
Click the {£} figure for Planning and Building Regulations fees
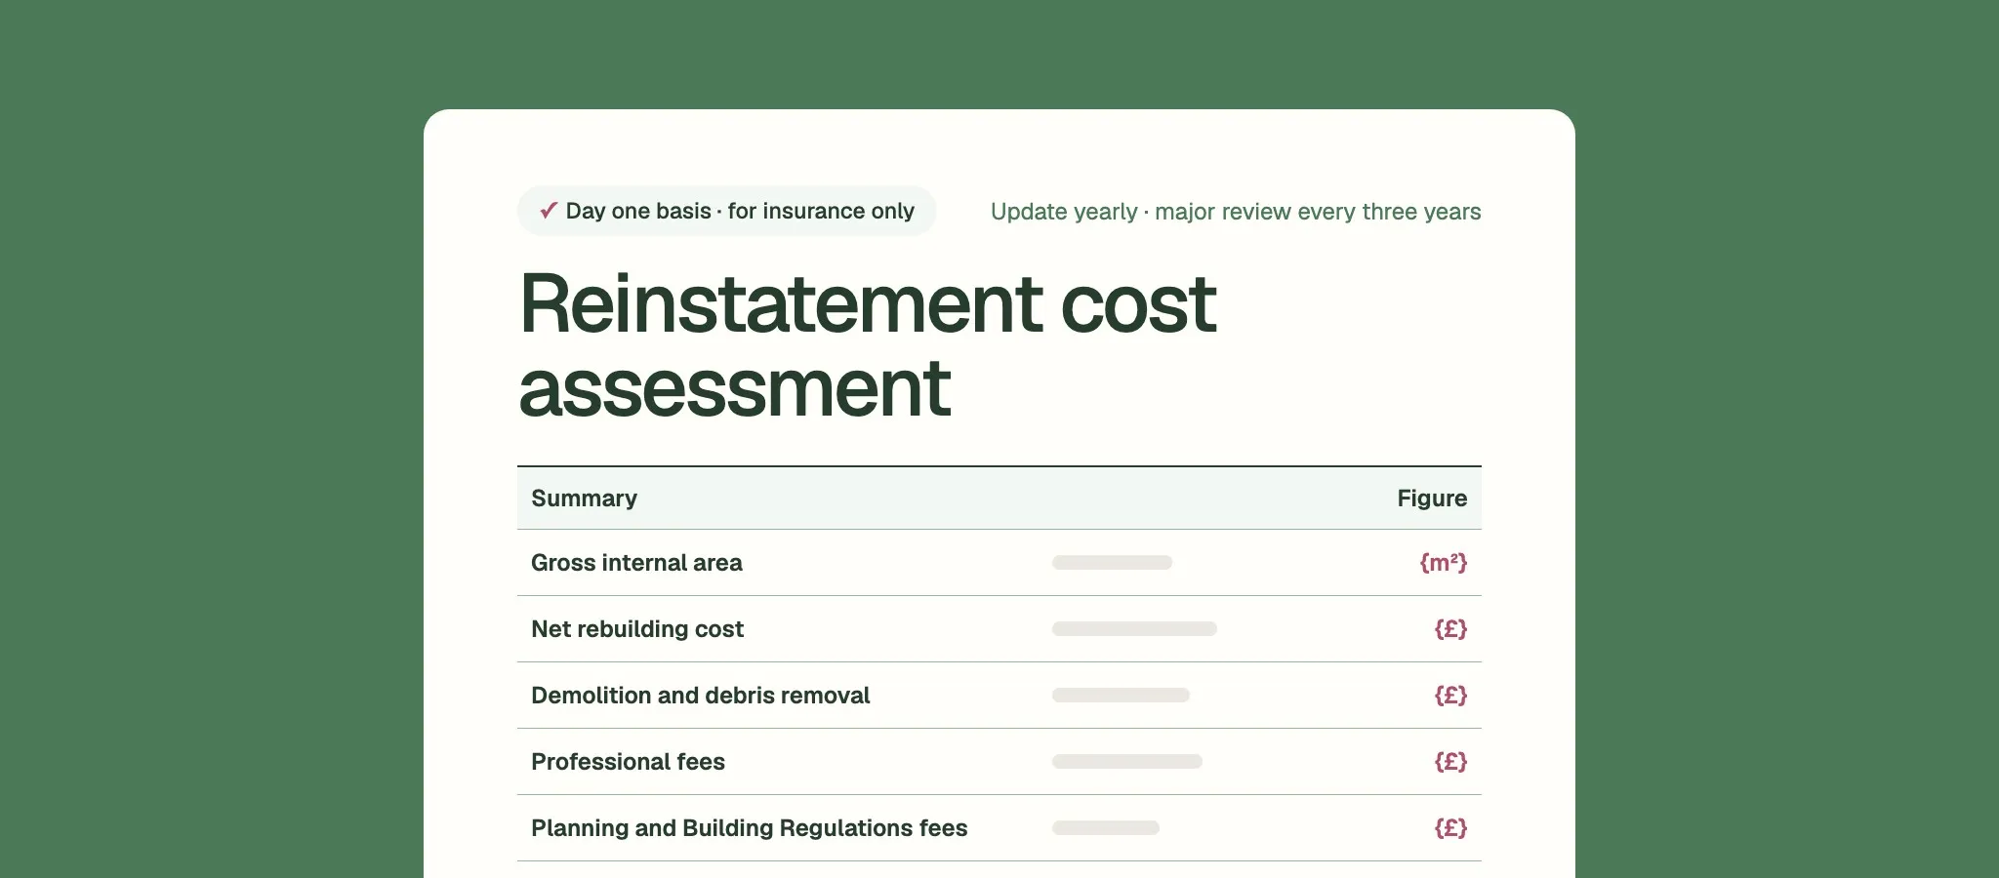[1450, 828]
